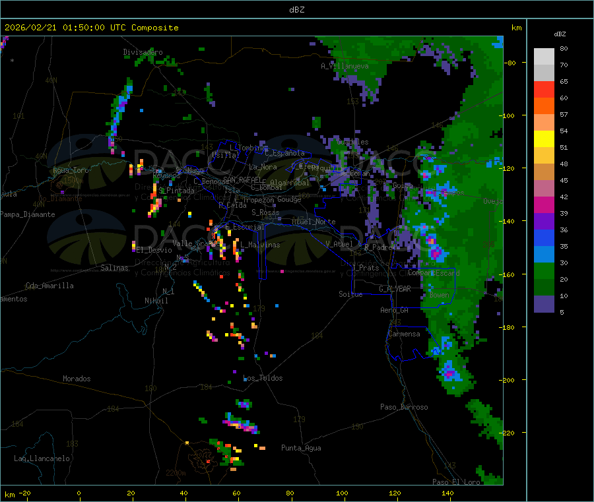Click the 100 tick on the bottom km axis
This screenshot has height=502, width=594.
pyautogui.click(x=342, y=493)
